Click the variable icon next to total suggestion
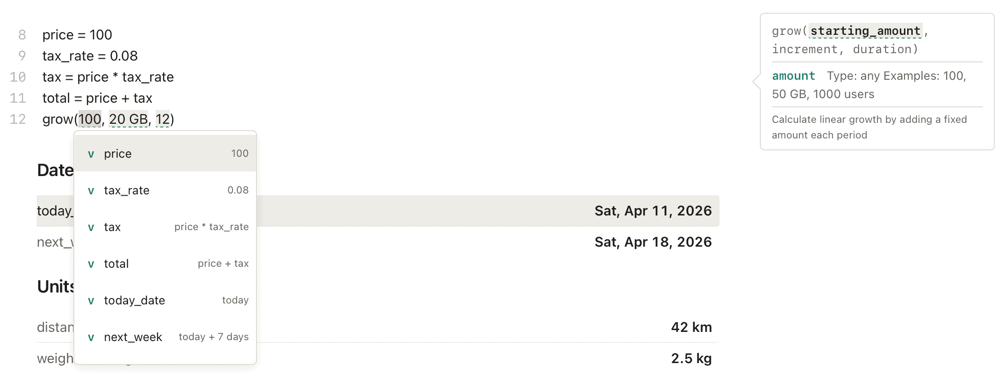Viewport: 1004px width, 375px height. (91, 264)
